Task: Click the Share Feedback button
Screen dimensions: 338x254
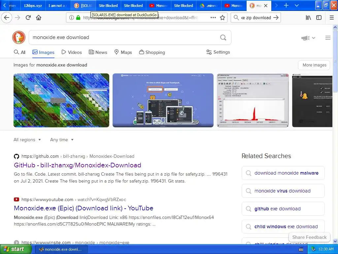Action: [x=309, y=237]
